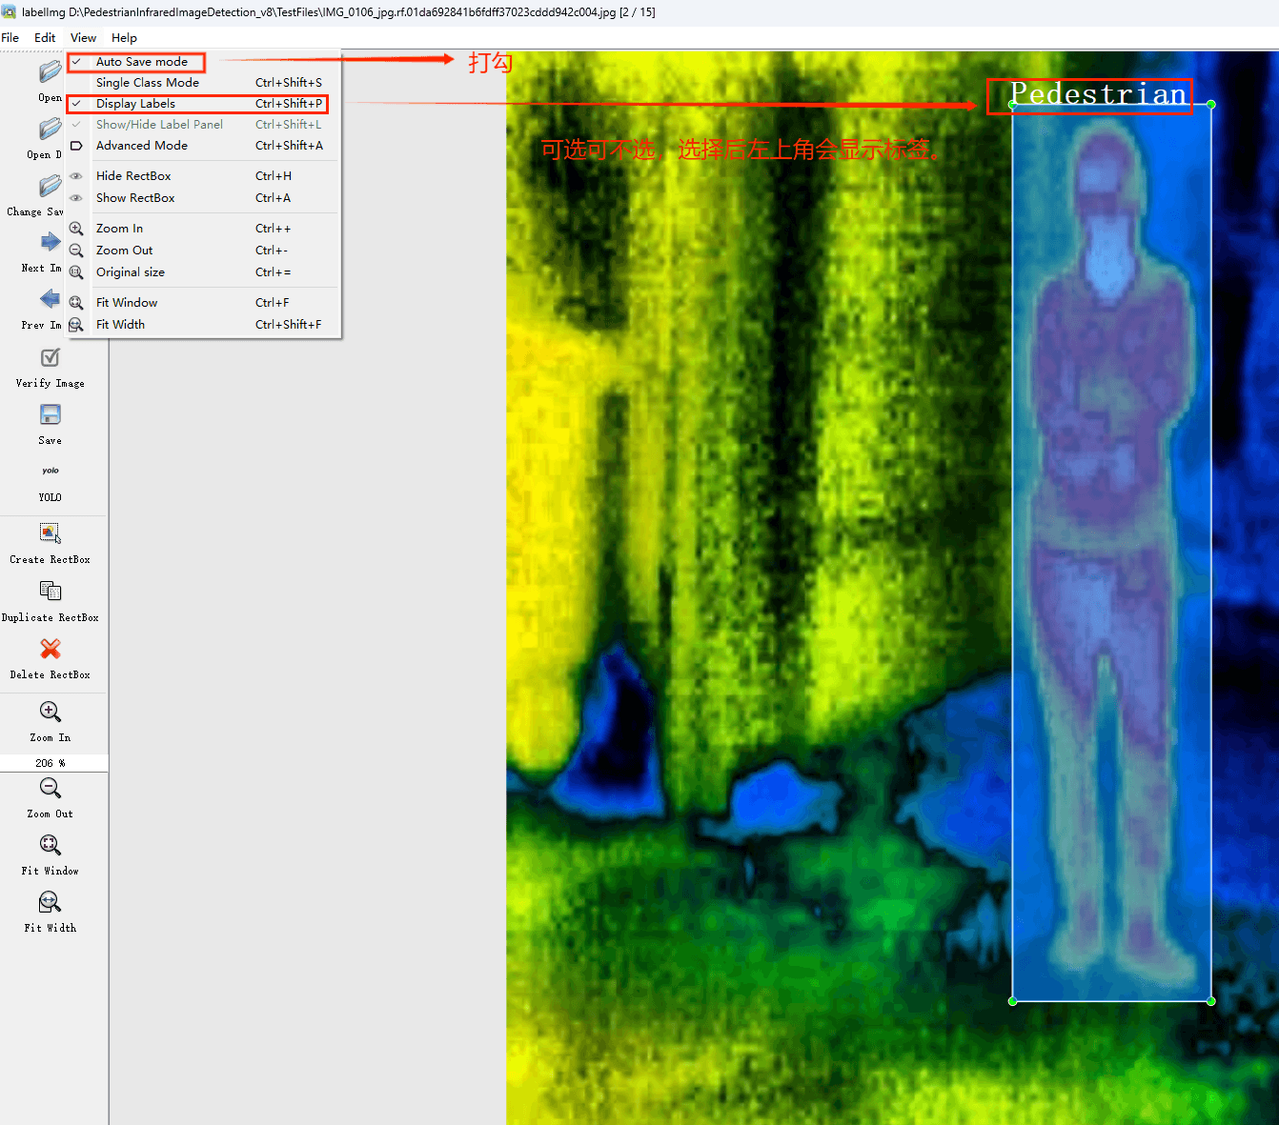
Task: Open the Help menu
Action: [x=124, y=38]
